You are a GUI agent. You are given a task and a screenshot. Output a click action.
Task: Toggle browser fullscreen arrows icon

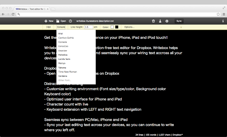click(224, 8)
